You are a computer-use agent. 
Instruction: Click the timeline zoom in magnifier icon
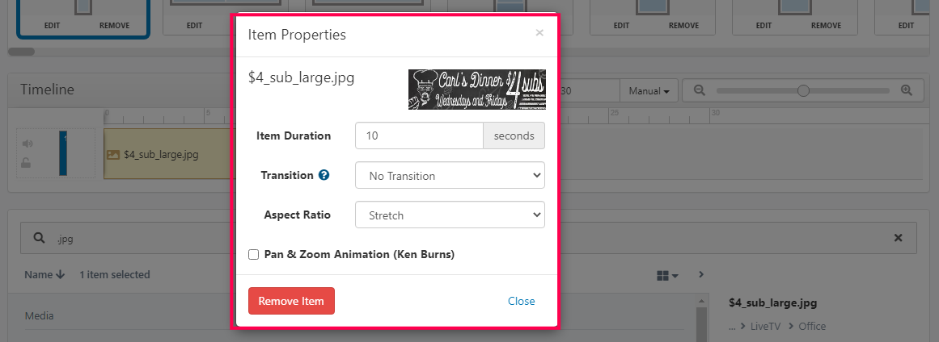coord(907,90)
